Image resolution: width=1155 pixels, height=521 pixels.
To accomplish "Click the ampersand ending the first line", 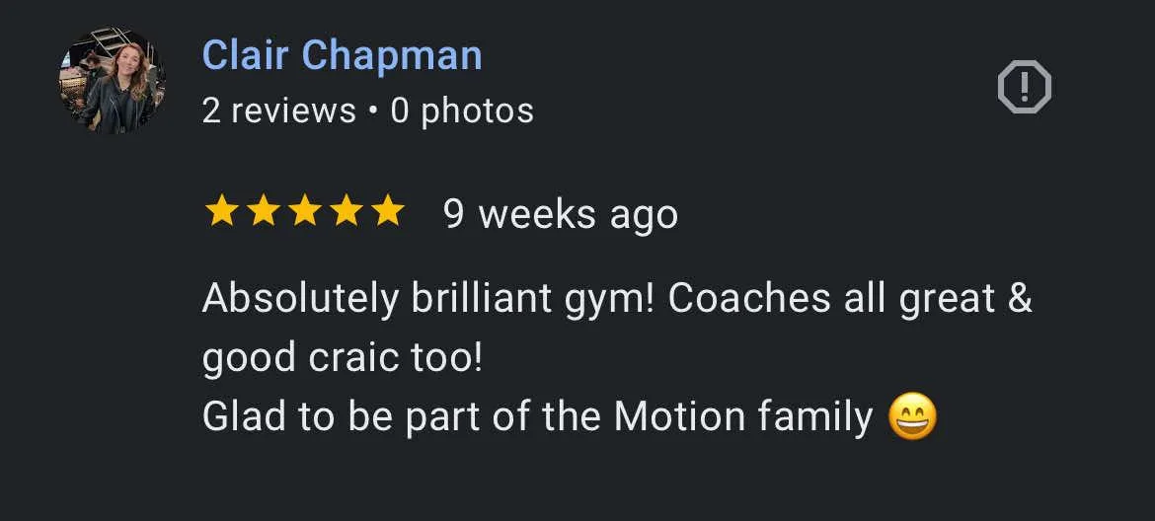I will point(1021,298).
